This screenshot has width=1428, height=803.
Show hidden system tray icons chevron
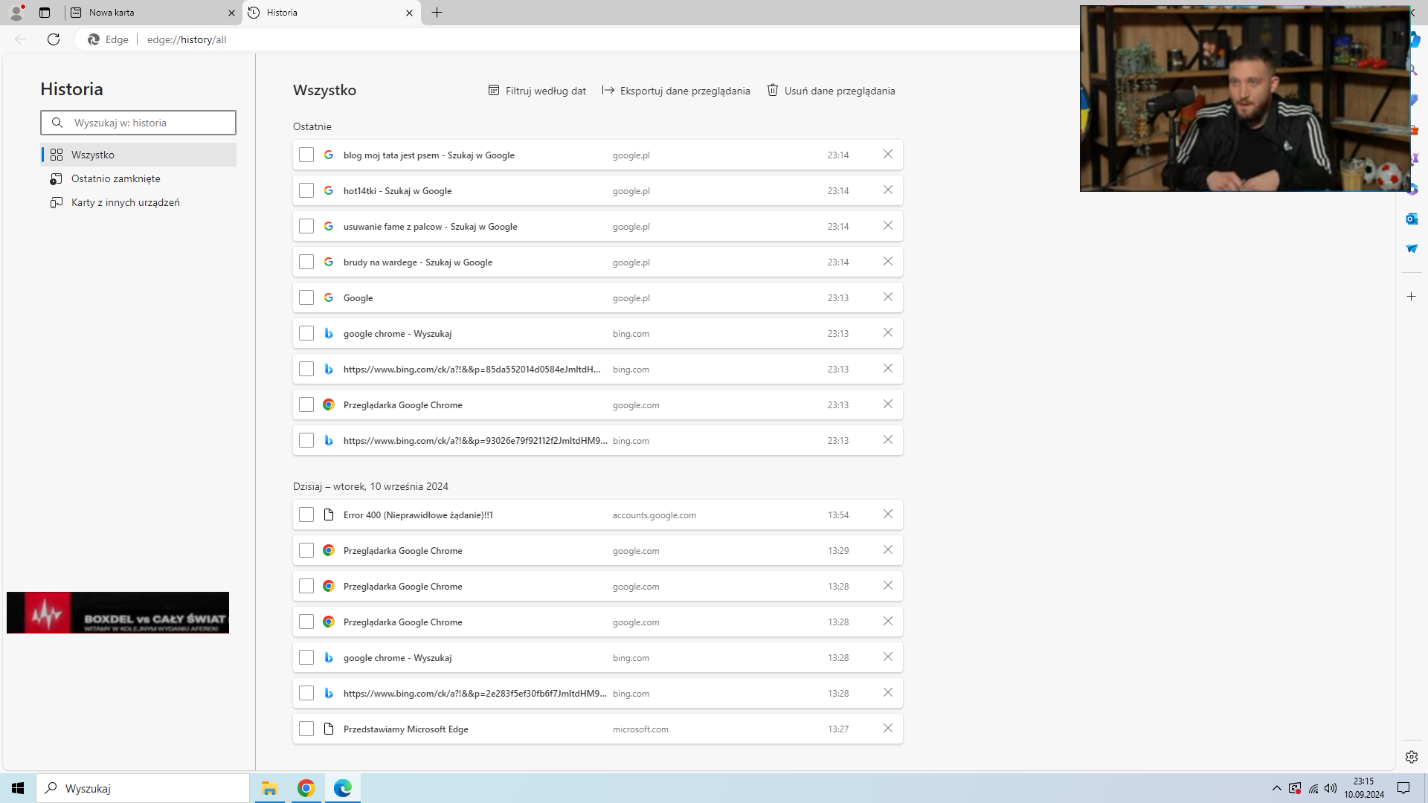click(x=1276, y=788)
